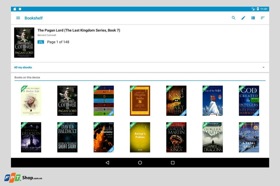Tap the SD card notification icon

click(15, 9)
